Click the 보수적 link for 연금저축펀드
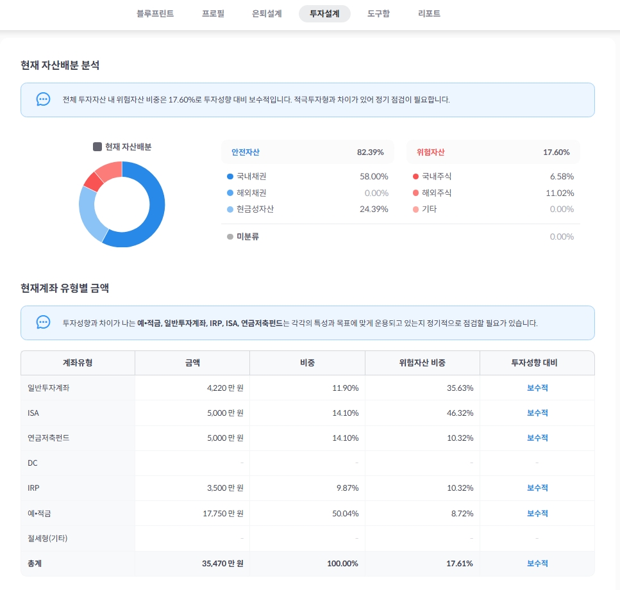The height and width of the screenshot is (590, 620). coord(536,438)
